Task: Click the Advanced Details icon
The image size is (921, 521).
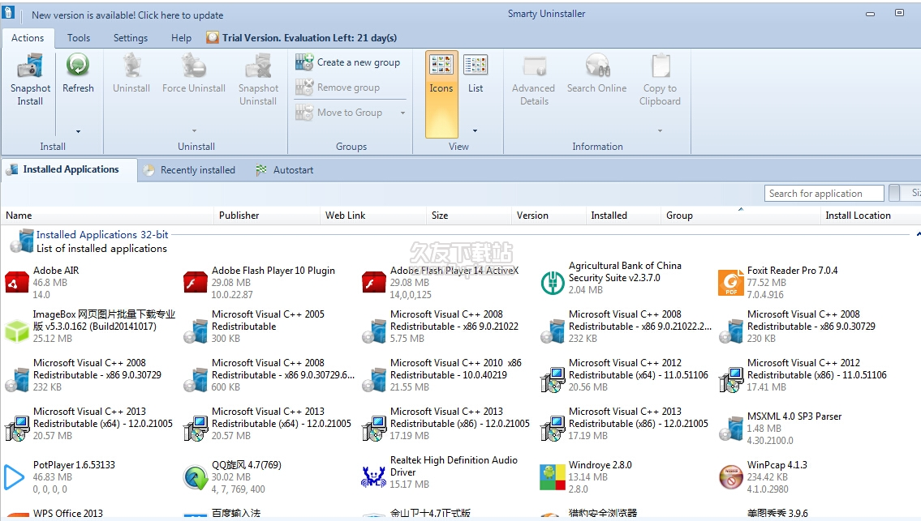Action: coord(534,66)
